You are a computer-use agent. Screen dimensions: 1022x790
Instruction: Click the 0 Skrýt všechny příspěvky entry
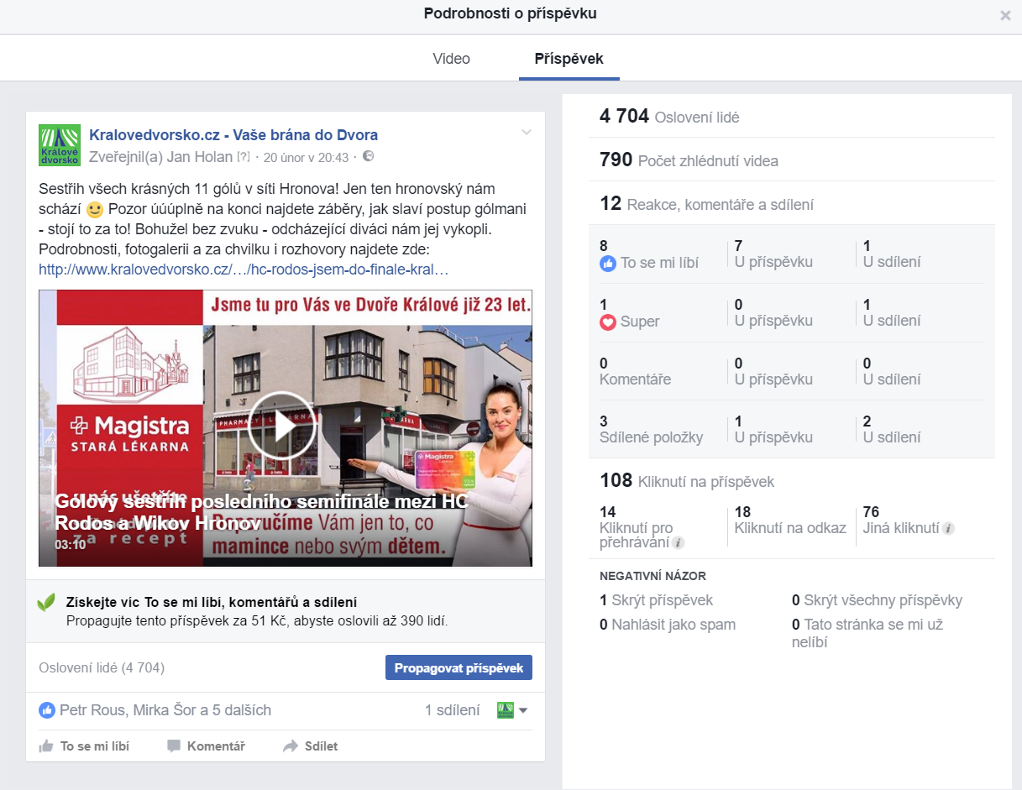(x=877, y=600)
